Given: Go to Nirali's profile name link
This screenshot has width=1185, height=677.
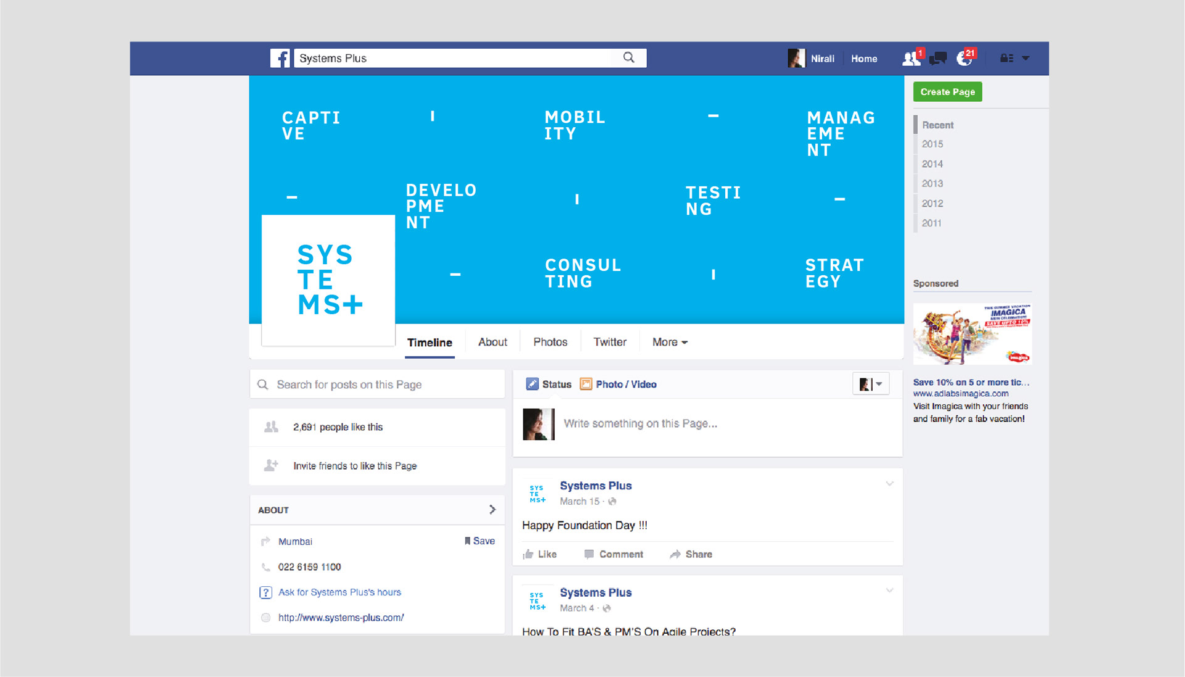Looking at the screenshot, I should pos(823,59).
